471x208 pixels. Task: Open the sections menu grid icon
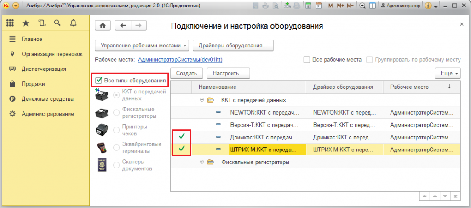click(x=10, y=23)
